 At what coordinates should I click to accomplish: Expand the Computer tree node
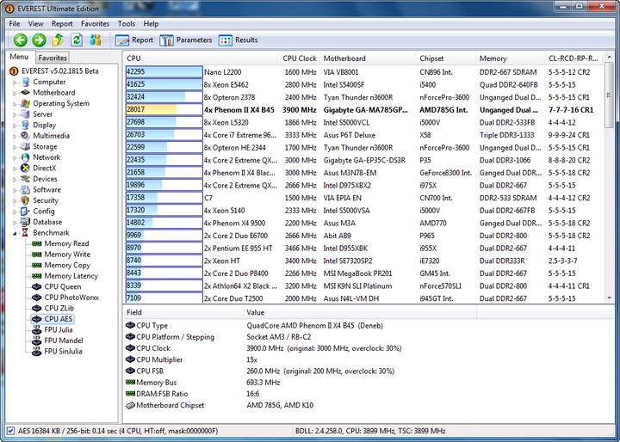tap(15, 83)
